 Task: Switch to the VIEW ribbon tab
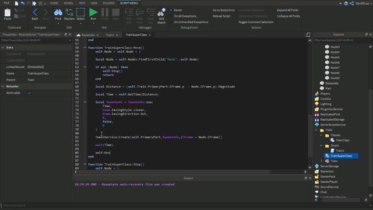click(x=94, y=3)
